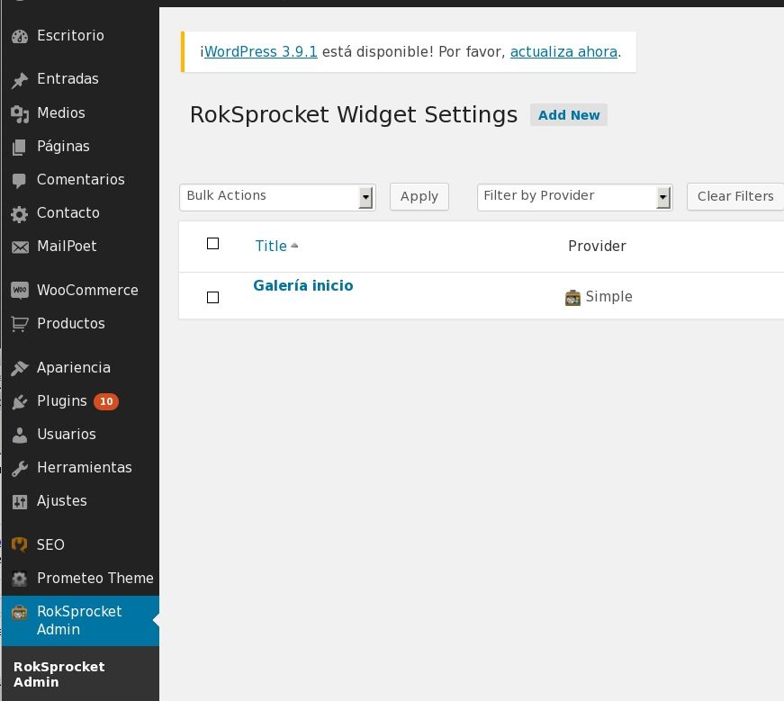Click the Entradas pushpin icon
The width and height of the screenshot is (784, 701).
click(x=20, y=80)
